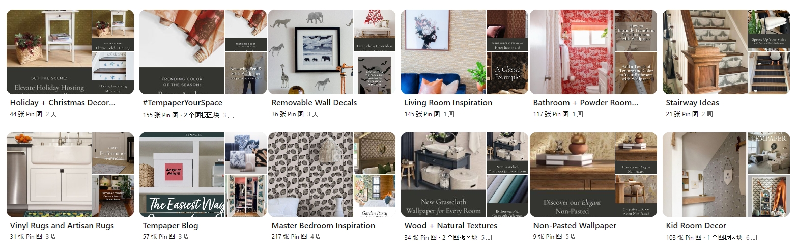Image resolution: width=797 pixels, height=248 pixels.
Task: Open the Living Room Inspiration board cover
Action: point(465,52)
